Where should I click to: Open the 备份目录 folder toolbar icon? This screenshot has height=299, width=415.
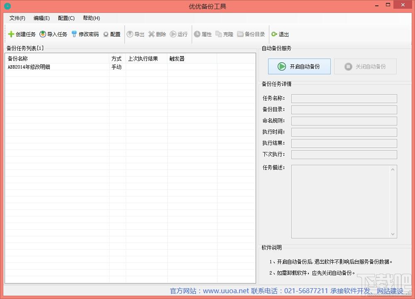pos(240,34)
